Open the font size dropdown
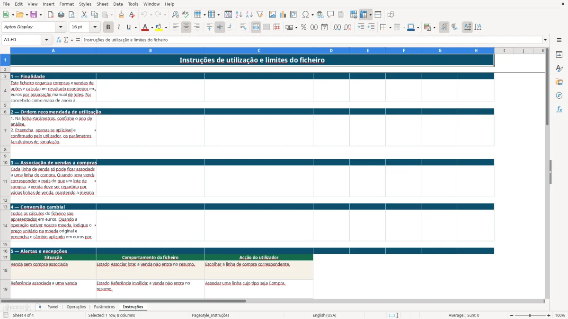Viewport: 568px width, 319px height. [95, 27]
